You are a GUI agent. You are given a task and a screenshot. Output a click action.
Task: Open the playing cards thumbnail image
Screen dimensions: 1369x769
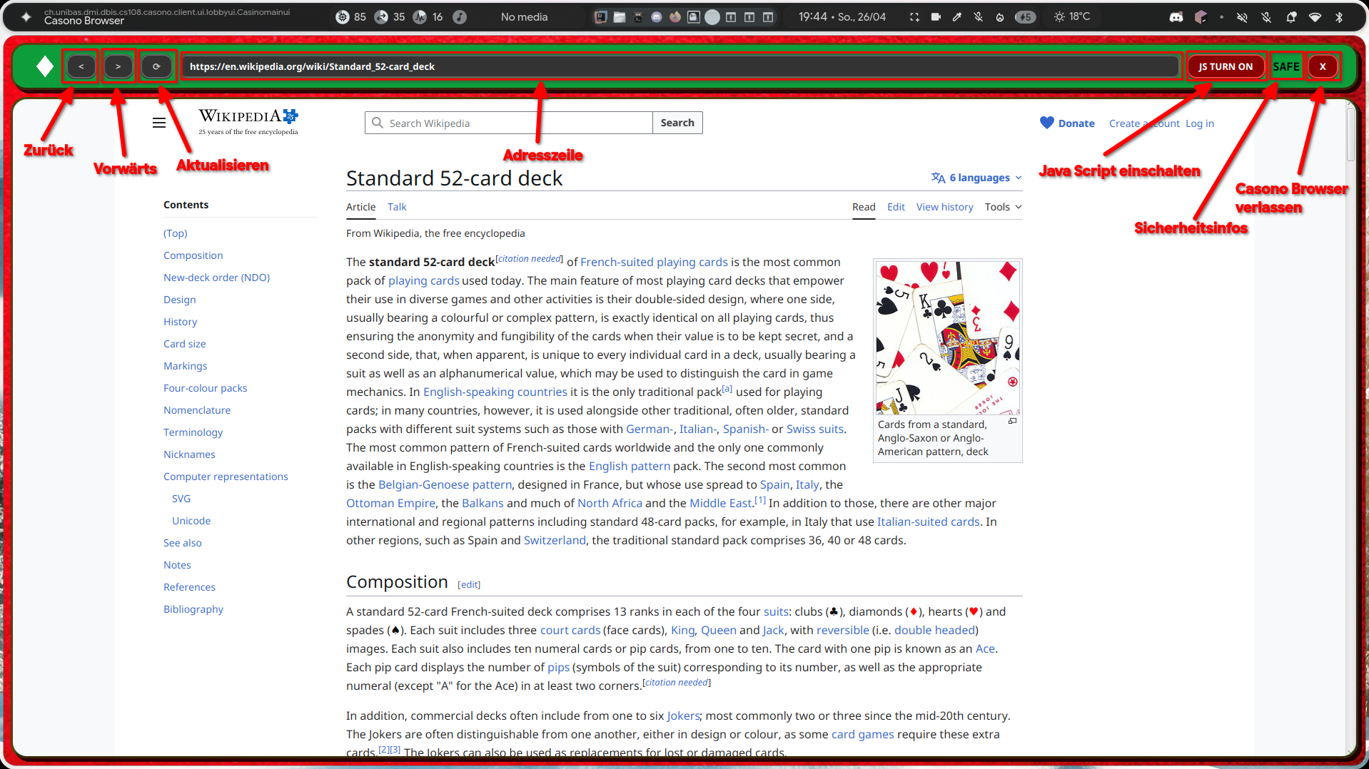click(948, 337)
